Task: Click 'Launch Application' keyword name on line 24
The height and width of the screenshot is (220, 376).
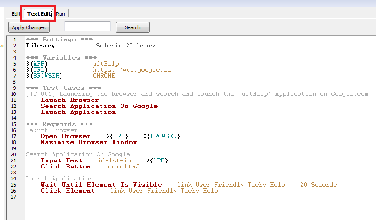Action: click(x=59, y=179)
